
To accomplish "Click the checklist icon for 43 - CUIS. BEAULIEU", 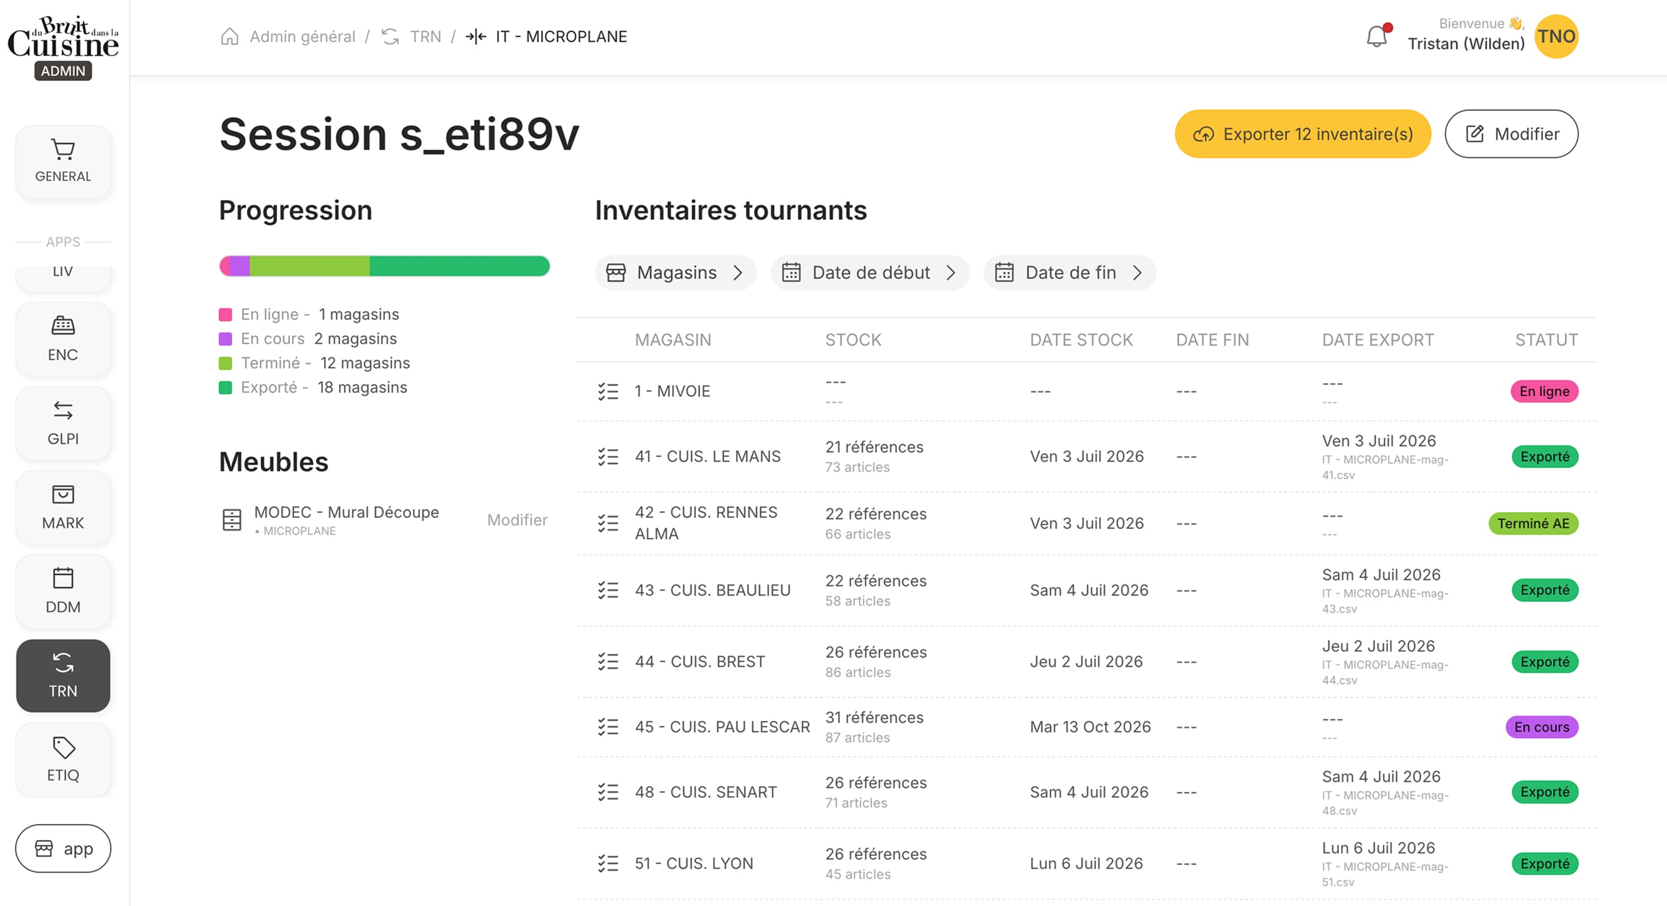I will pyautogui.click(x=608, y=591).
